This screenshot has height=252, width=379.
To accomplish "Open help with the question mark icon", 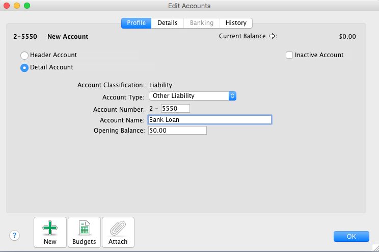I will (x=15, y=235).
